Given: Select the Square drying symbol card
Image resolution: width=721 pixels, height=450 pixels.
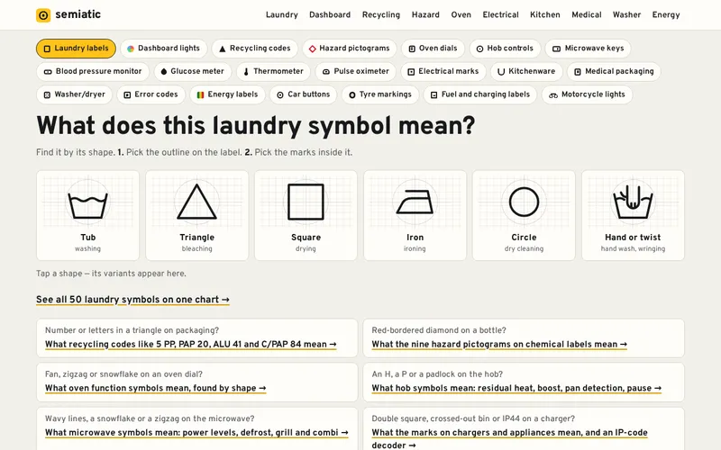Looking at the screenshot, I should pos(306,215).
